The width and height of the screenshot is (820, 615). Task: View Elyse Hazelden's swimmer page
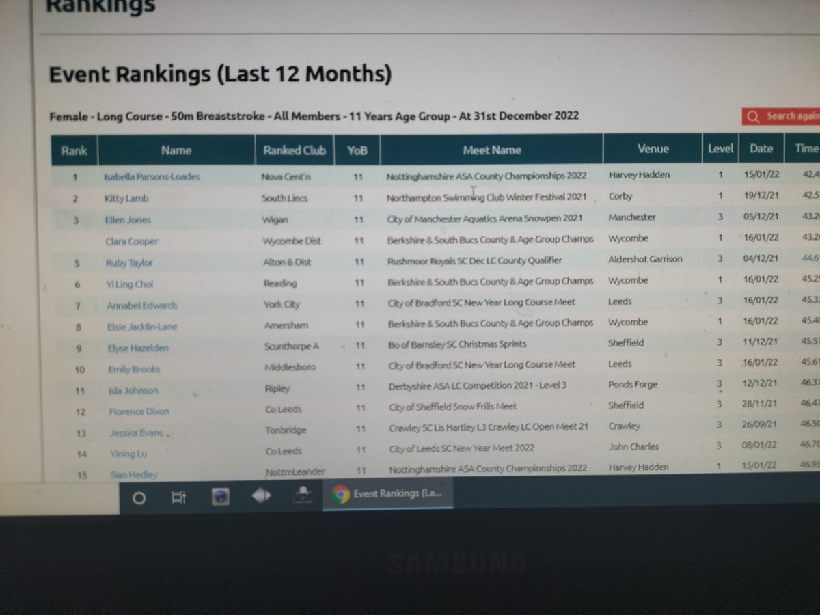click(x=138, y=348)
